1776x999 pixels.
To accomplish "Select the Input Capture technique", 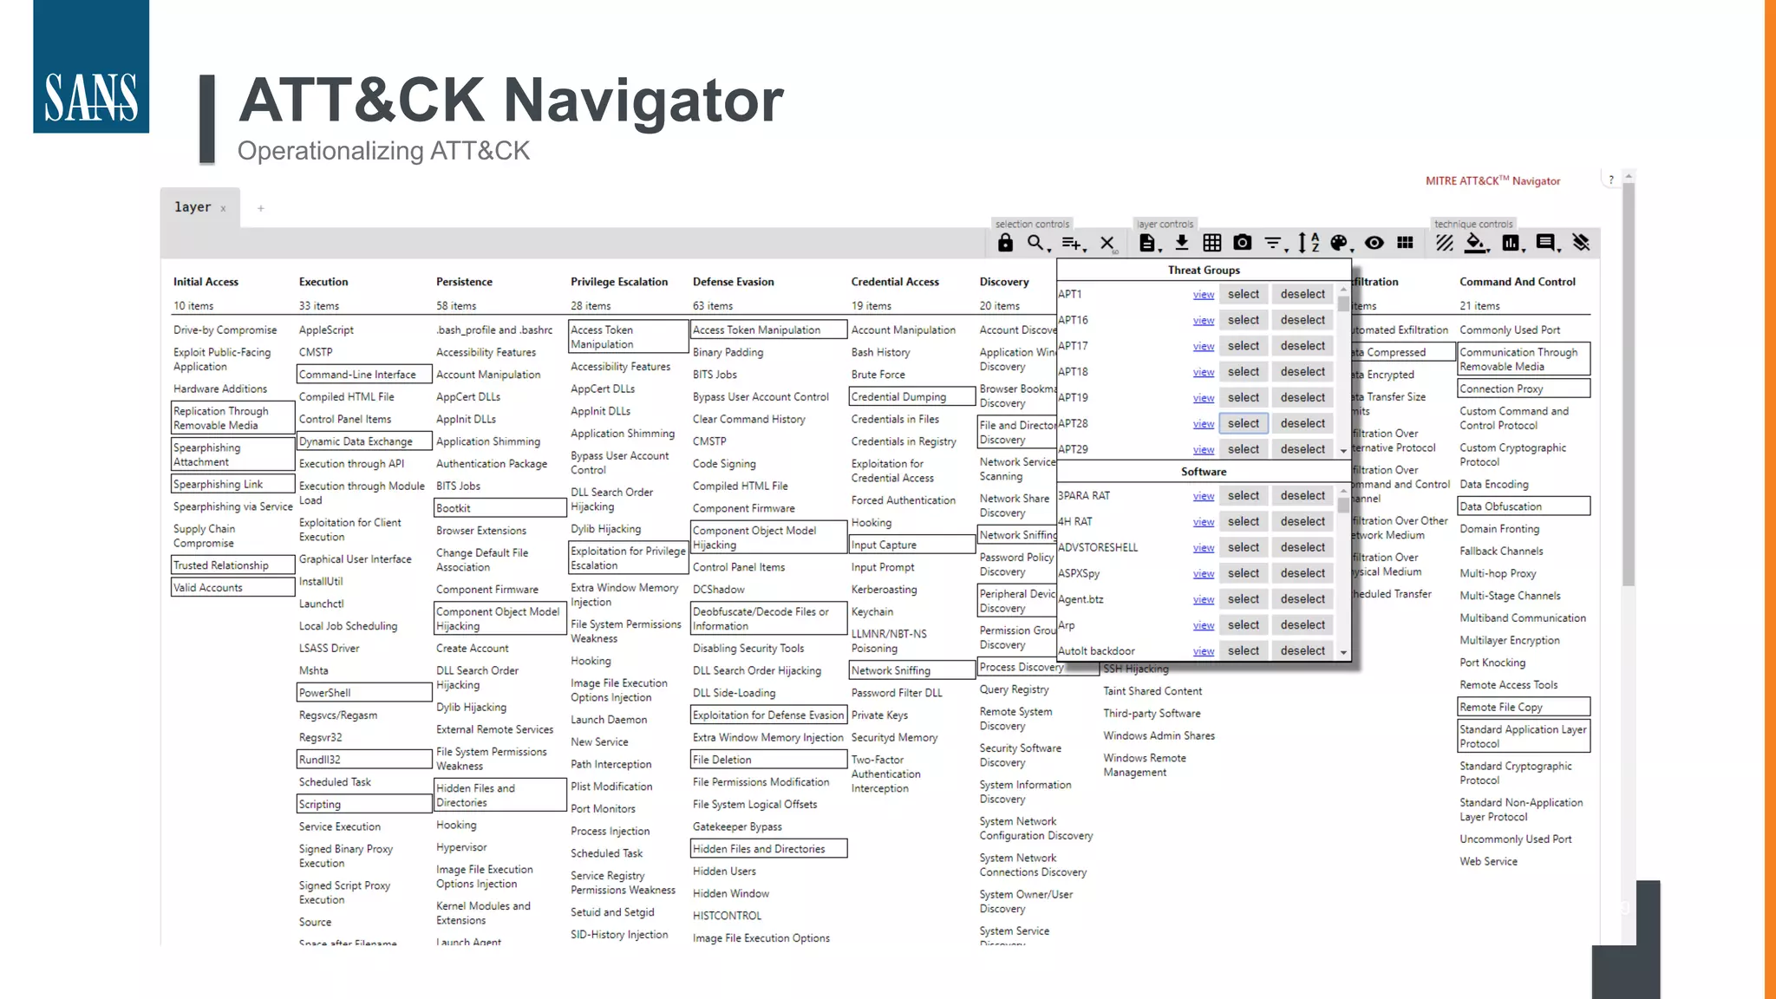I will [912, 545].
